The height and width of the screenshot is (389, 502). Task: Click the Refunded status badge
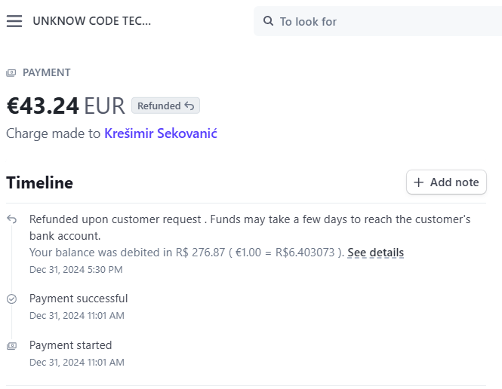click(x=166, y=106)
